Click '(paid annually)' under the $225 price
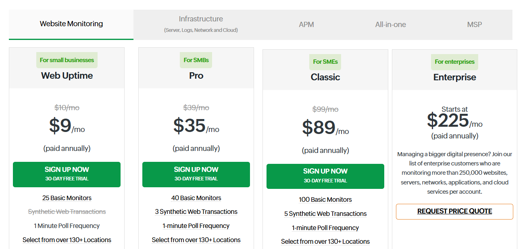The image size is (529, 249). pyautogui.click(x=455, y=136)
